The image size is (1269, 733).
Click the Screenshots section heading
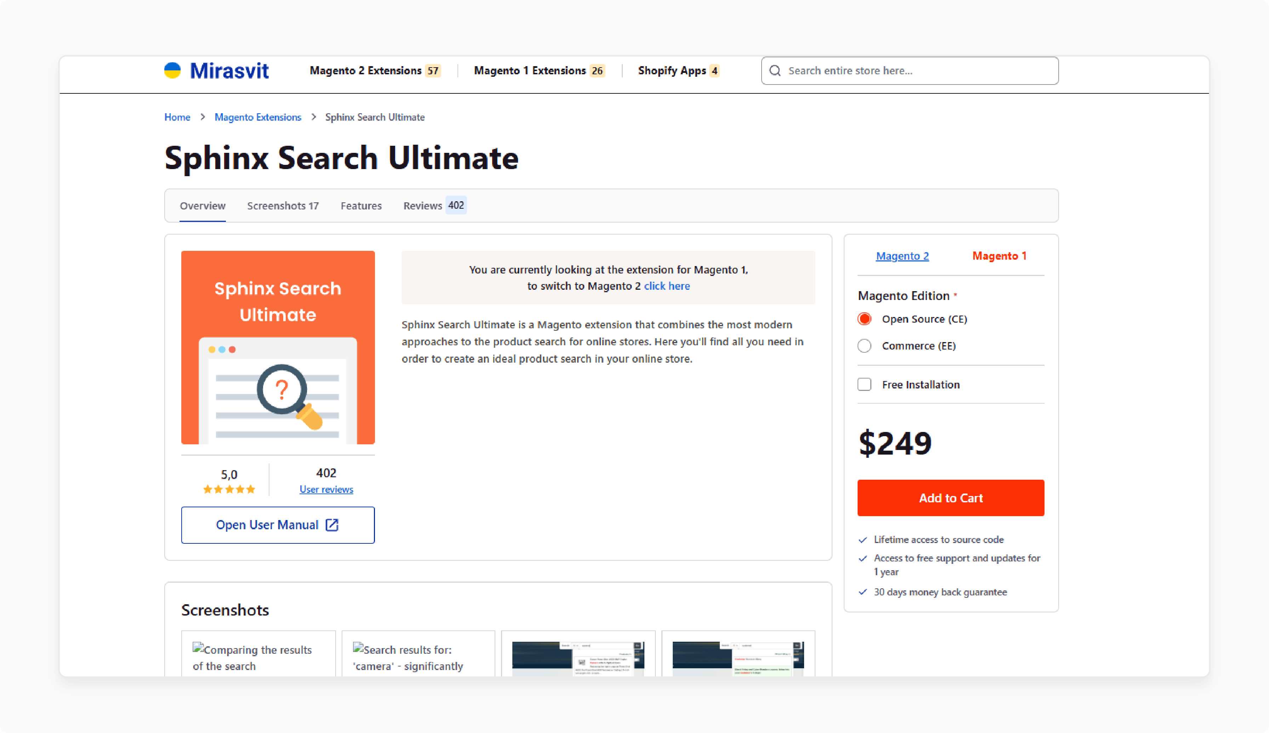tap(225, 610)
